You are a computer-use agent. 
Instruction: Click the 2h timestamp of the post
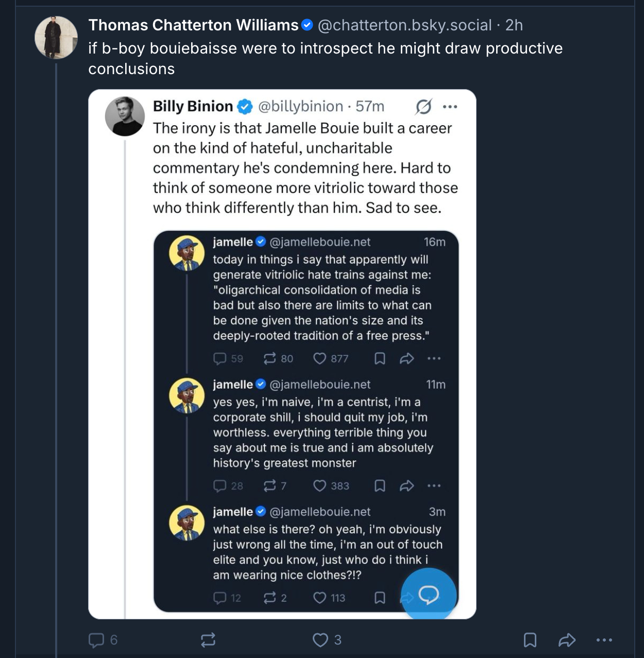click(514, 25)
